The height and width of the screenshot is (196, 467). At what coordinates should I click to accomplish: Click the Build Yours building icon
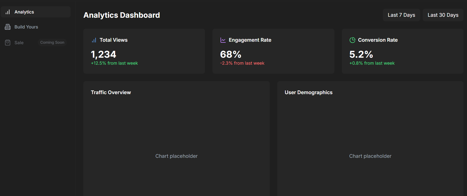[8, 27]
